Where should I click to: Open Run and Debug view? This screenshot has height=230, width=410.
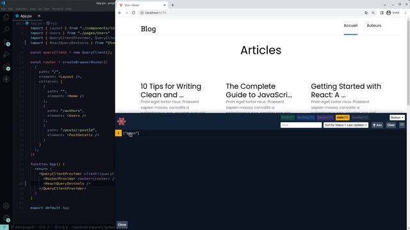[x=6, y=54]
